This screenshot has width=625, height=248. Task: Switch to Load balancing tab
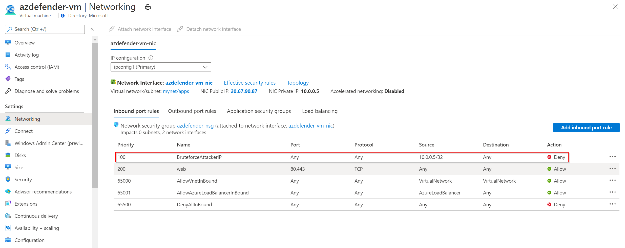coord(320,111)
